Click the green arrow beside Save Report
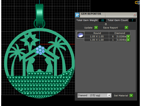Viewport: 141px width, 106px height. coord(126,28)
